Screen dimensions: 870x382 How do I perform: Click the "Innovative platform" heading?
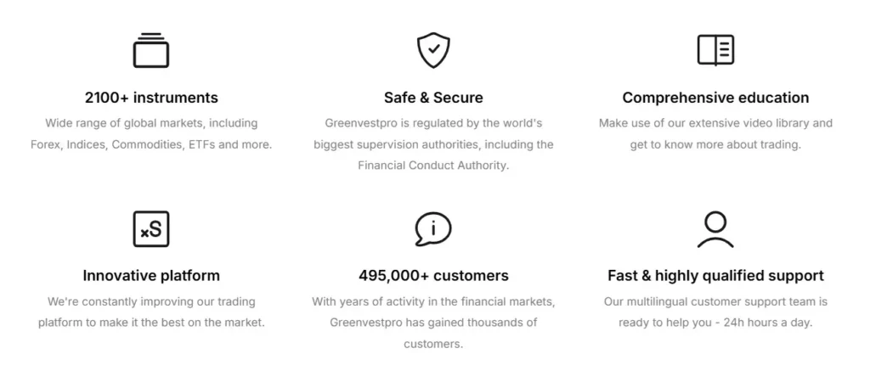point(151,276)
